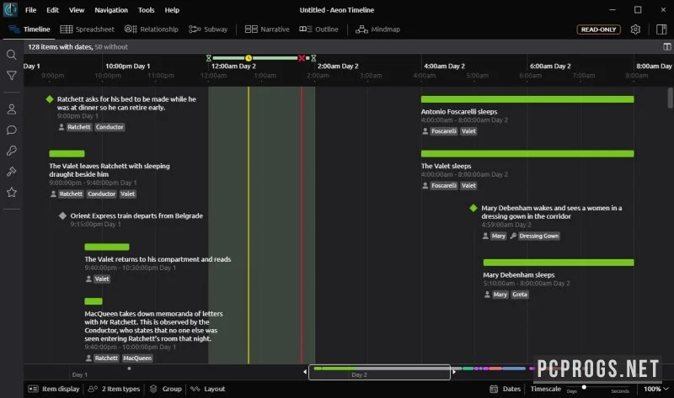The height and width of the screenshot is (398, 674).
Task: Click the '12:00am Day 2' time ruler label
Action: [233, 66]
